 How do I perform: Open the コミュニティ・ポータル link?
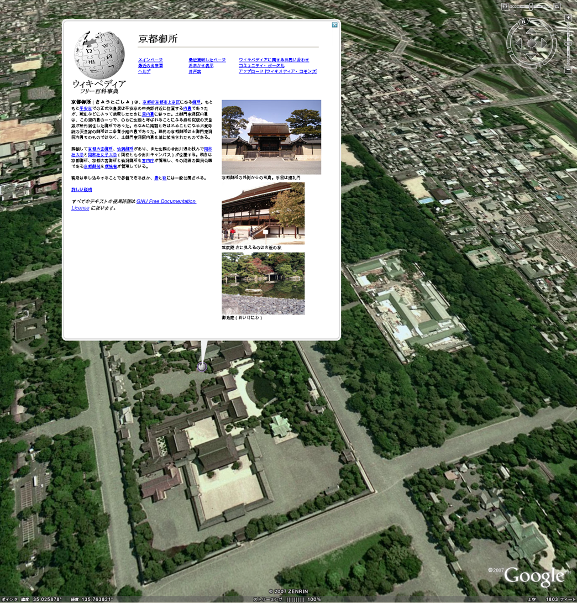[x=261, y=65]
